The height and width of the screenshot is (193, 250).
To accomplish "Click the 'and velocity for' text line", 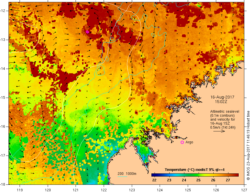I will click(x=222, y=119).
